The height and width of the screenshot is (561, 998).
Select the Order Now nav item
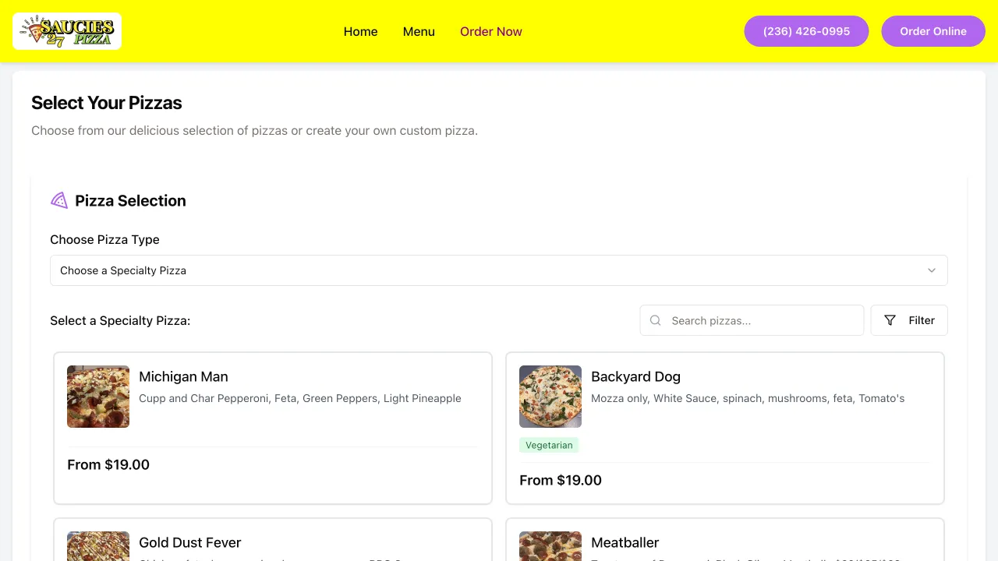pyautogui.click(x=490, y=31)
